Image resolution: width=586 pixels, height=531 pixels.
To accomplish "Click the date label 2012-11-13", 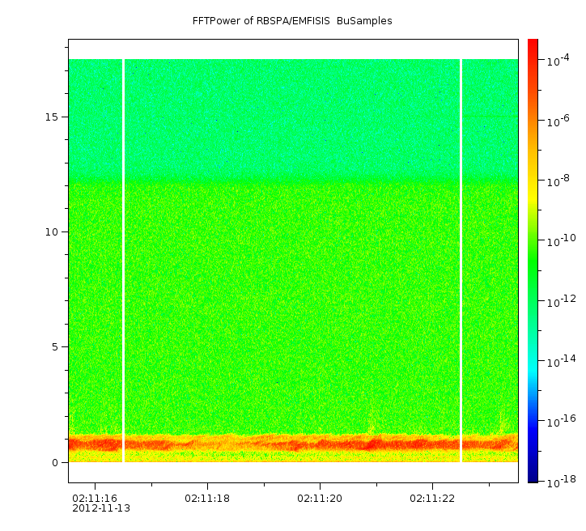I will click(101, 508).
